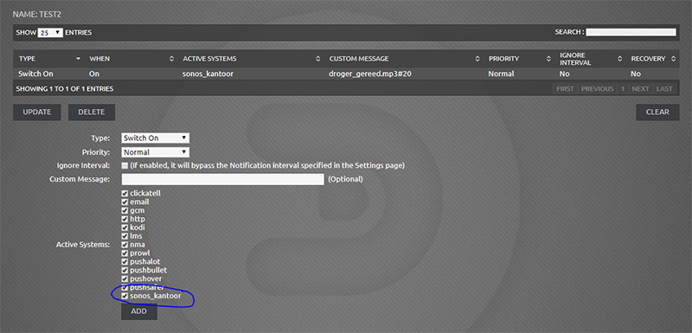This screenshot has height=333, width=692.
Task: Sort by Priority column header
Action: tap(518, 59)
